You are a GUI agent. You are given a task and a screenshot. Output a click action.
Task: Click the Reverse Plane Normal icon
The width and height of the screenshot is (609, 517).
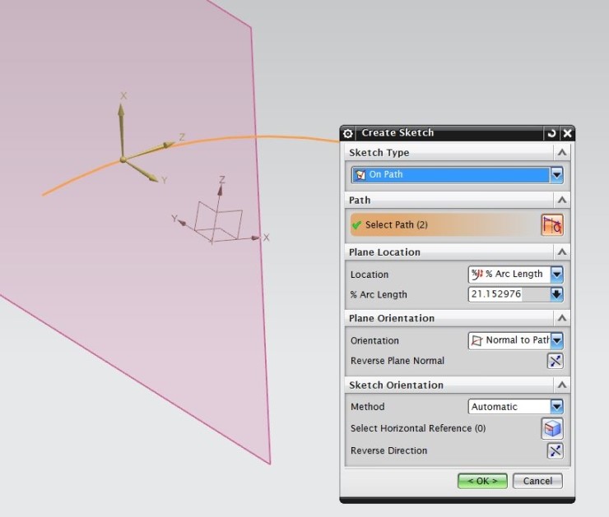[556, 361]
